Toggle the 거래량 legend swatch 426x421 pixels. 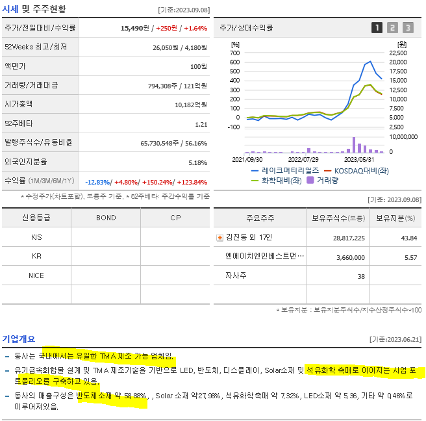click(310, 180)
